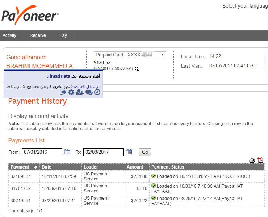Click date 10/11/2016 07:59
268x217 pixels.
pos(59,176)
